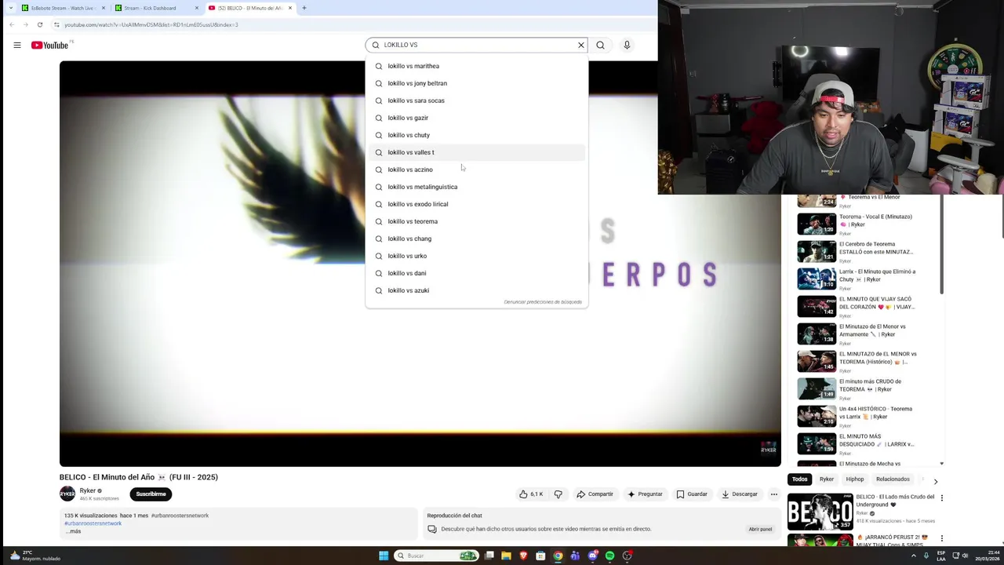Go to the YouTube home logo

[x=50, y=45]
